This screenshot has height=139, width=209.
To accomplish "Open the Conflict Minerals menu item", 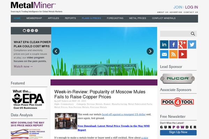I will 164,18.
